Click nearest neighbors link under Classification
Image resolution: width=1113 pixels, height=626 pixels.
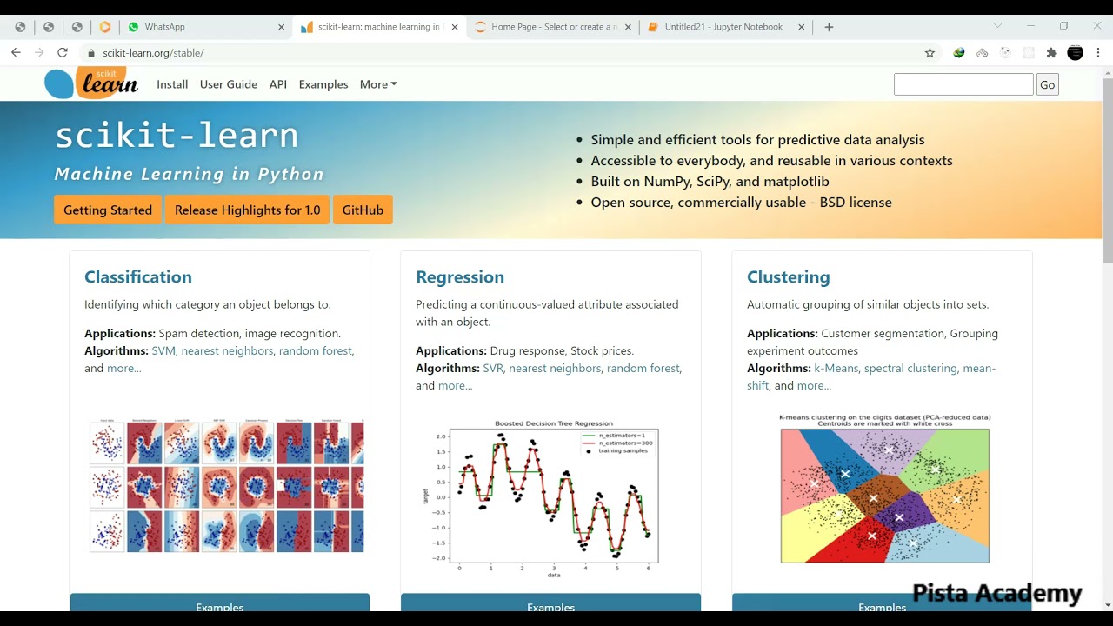(227, 350)
